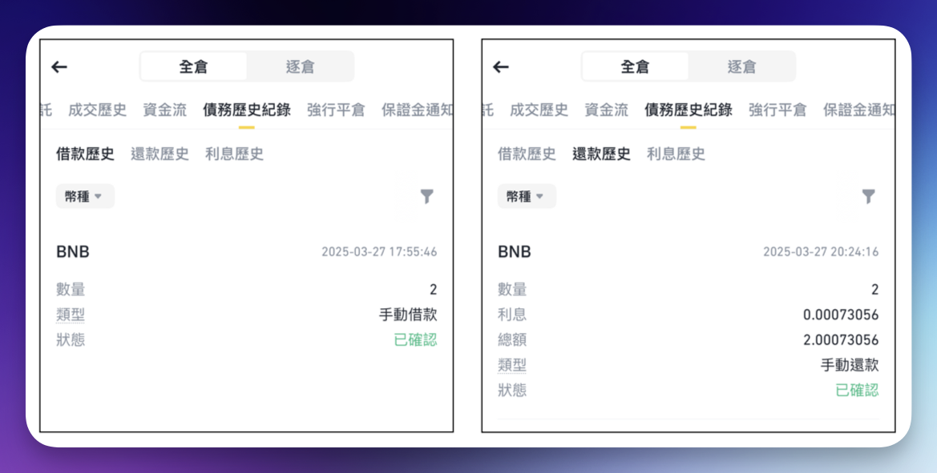
Task: Select 逐倉 toggle in right panel
Action: click(x=741, y=66)
